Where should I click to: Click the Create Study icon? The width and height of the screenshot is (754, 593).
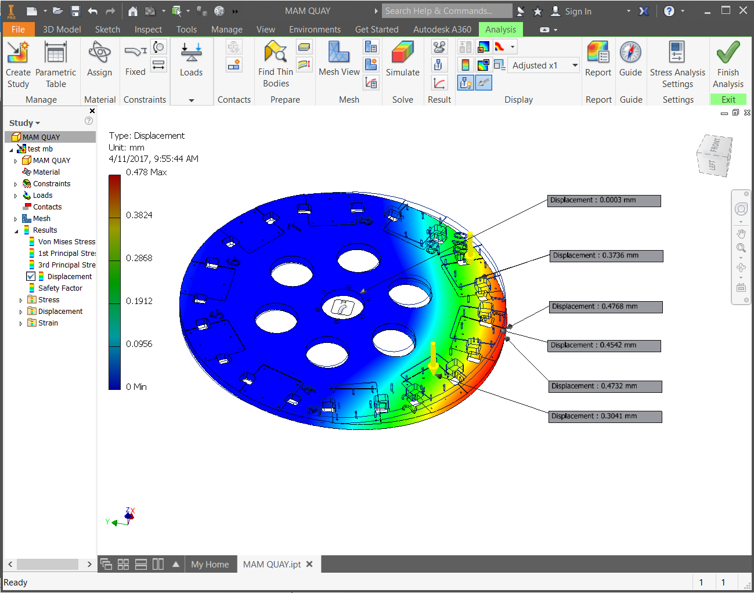pyautogui.click(x=18, y=53)
